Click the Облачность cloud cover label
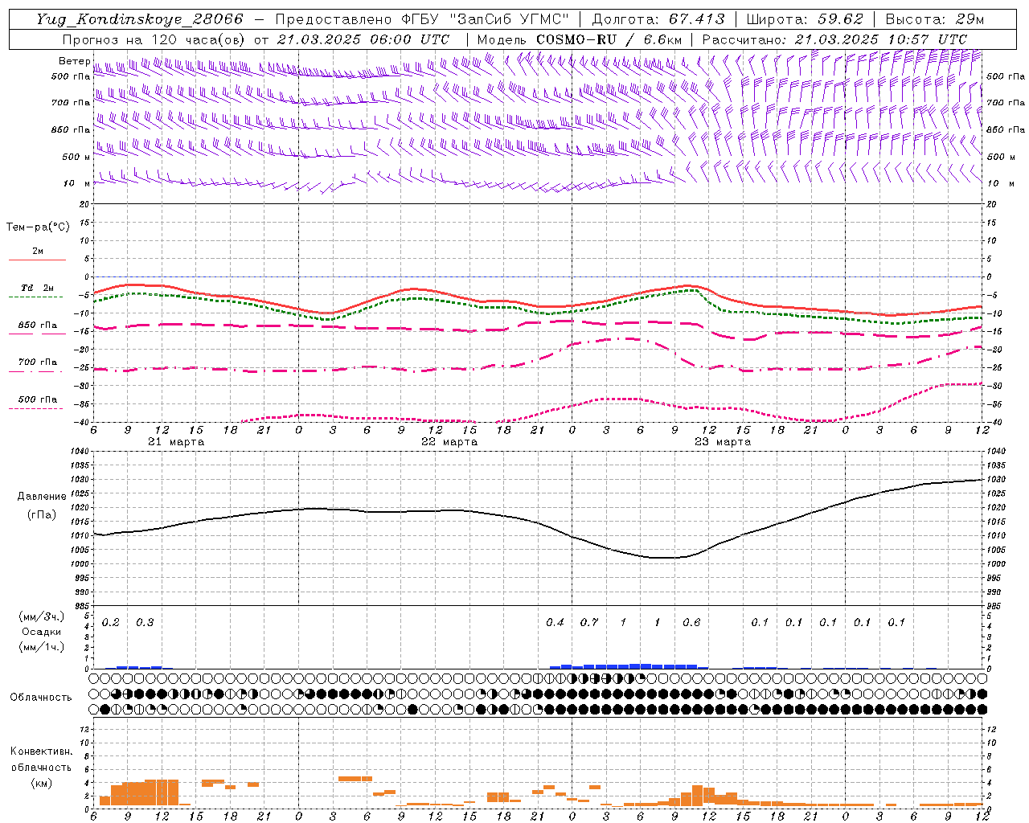The width and height of the screenshot is (1029, 823). point(41,698)
